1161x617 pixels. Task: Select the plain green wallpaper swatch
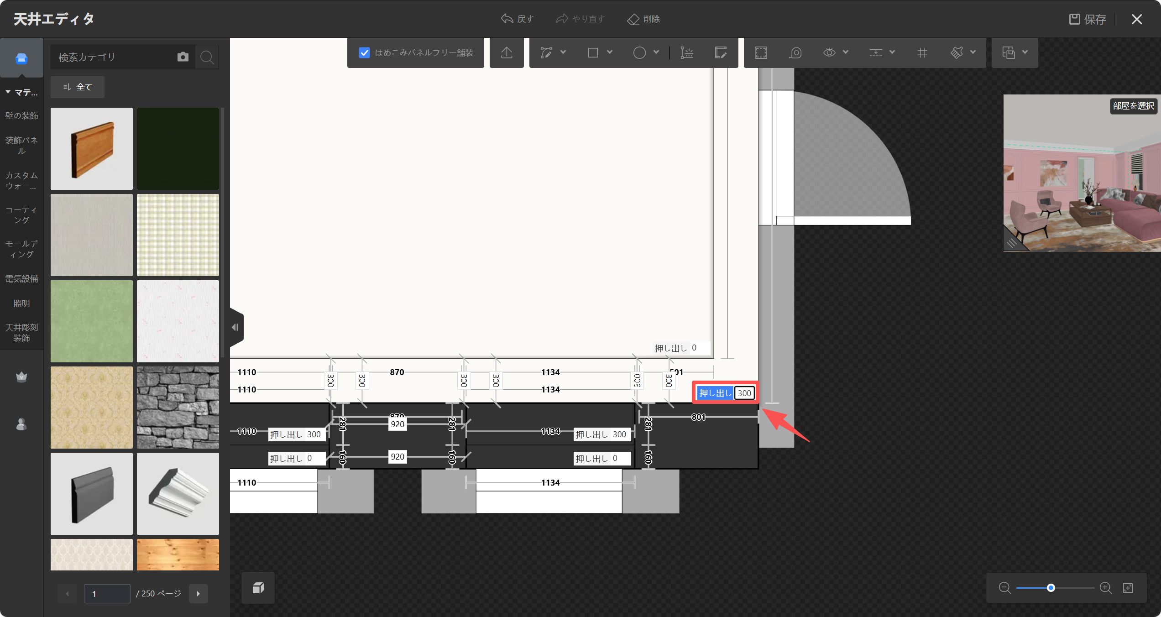[x=92, y=321]
